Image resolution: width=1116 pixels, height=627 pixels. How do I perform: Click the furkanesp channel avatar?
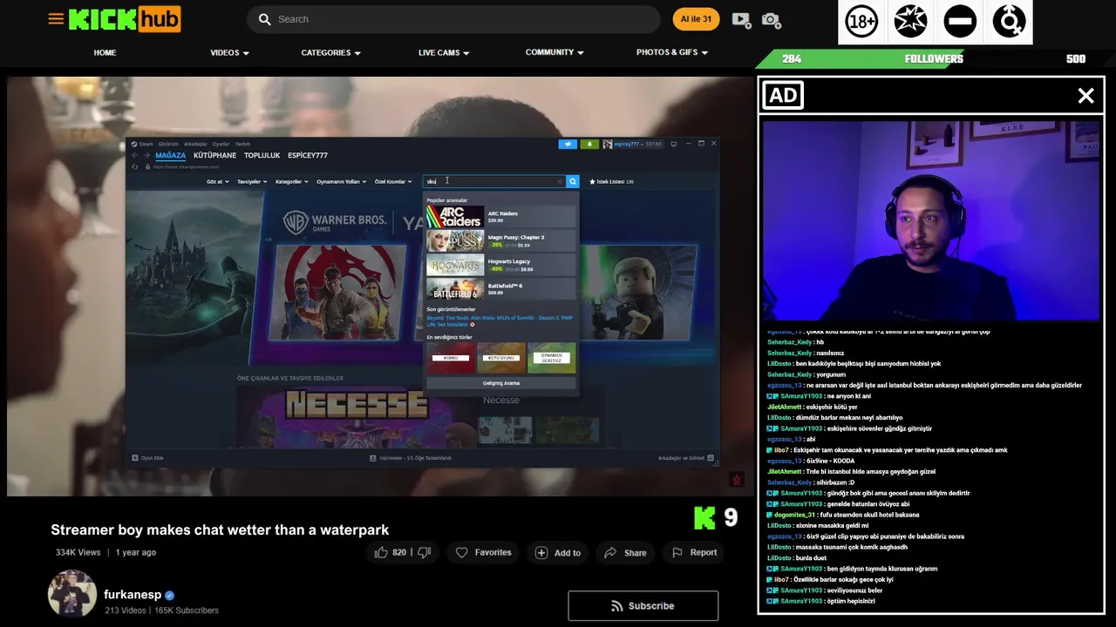(72, 594)
